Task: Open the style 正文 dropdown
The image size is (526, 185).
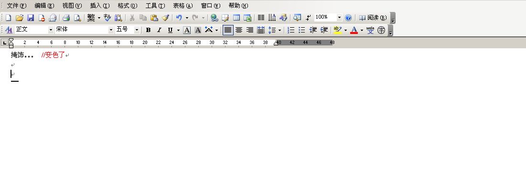Action: (x=51, y=30)
